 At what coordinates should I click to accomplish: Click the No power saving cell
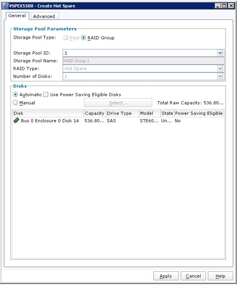[x=178, y=121]
